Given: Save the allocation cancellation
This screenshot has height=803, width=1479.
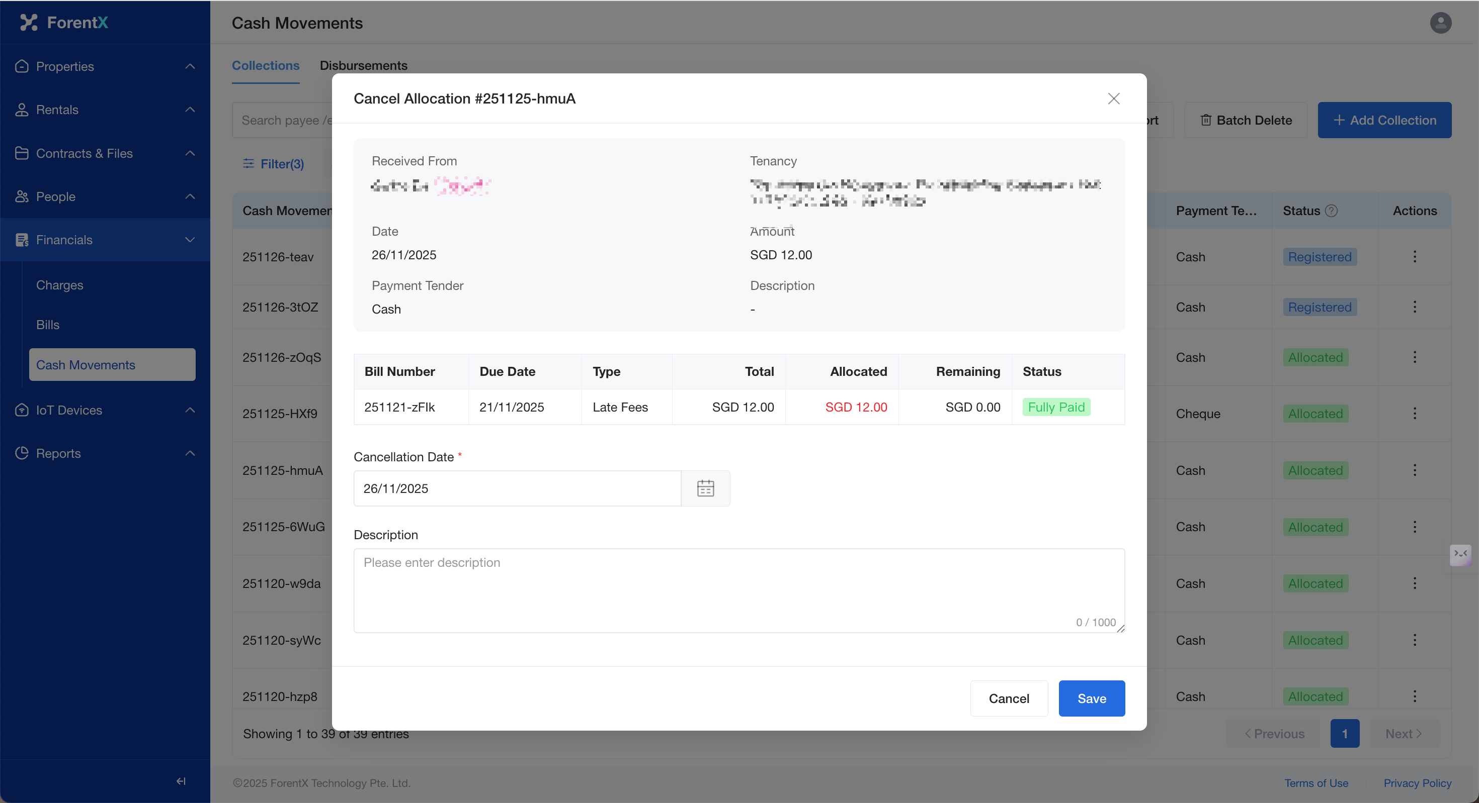Looking at the screenshot, I should (1091, 698).
